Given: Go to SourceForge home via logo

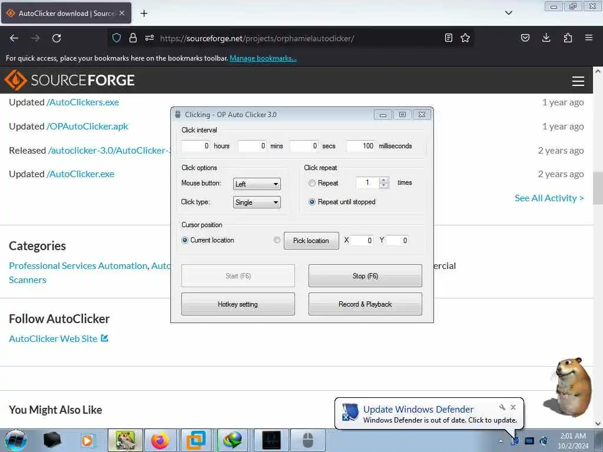Looking at the screenshot, I should (69, 80).
